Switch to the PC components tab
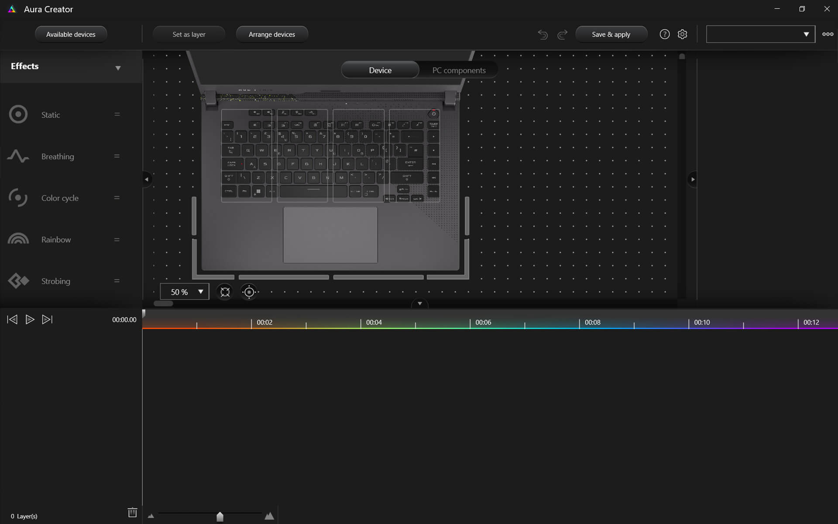Viewport: 838px width, 524px height. [459, 70]
